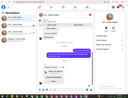This screenshot has width=128, height=98.
Task: Open the Groups icon in top nav
Action: 87,7
